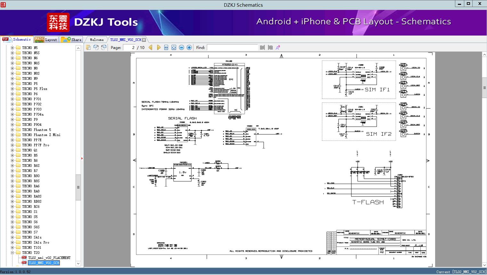Expand the TECNO Phantom 5 folder
487x275 pixels.
[x=12, y=130]
